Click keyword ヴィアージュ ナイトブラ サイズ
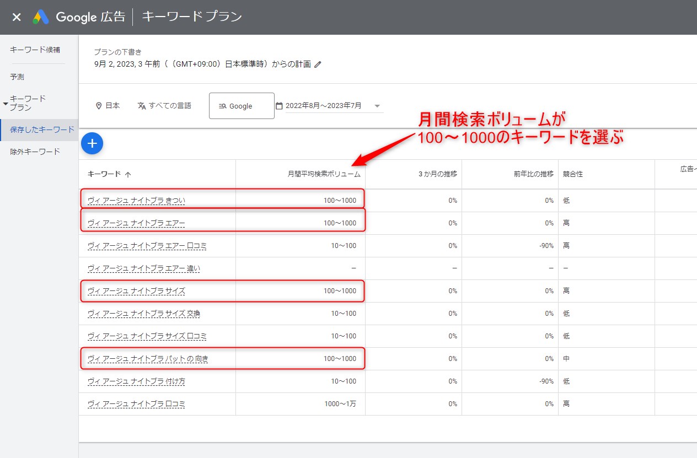The width and height of the screenshot is (697, 458). pos(136,291)
